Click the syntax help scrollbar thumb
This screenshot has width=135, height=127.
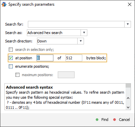tap(128, 86)
